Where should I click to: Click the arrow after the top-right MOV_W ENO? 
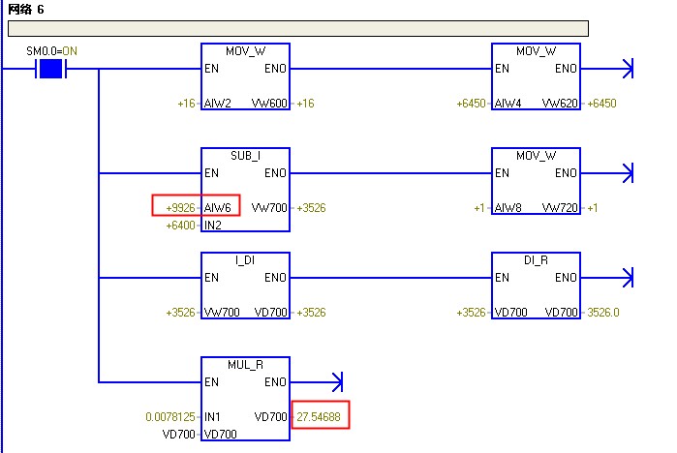pos(629,69)
